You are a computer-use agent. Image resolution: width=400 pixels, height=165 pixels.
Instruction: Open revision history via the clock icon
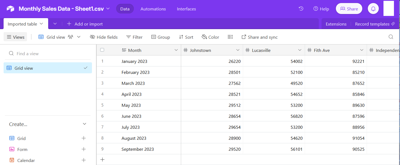[x=301, y=9]
